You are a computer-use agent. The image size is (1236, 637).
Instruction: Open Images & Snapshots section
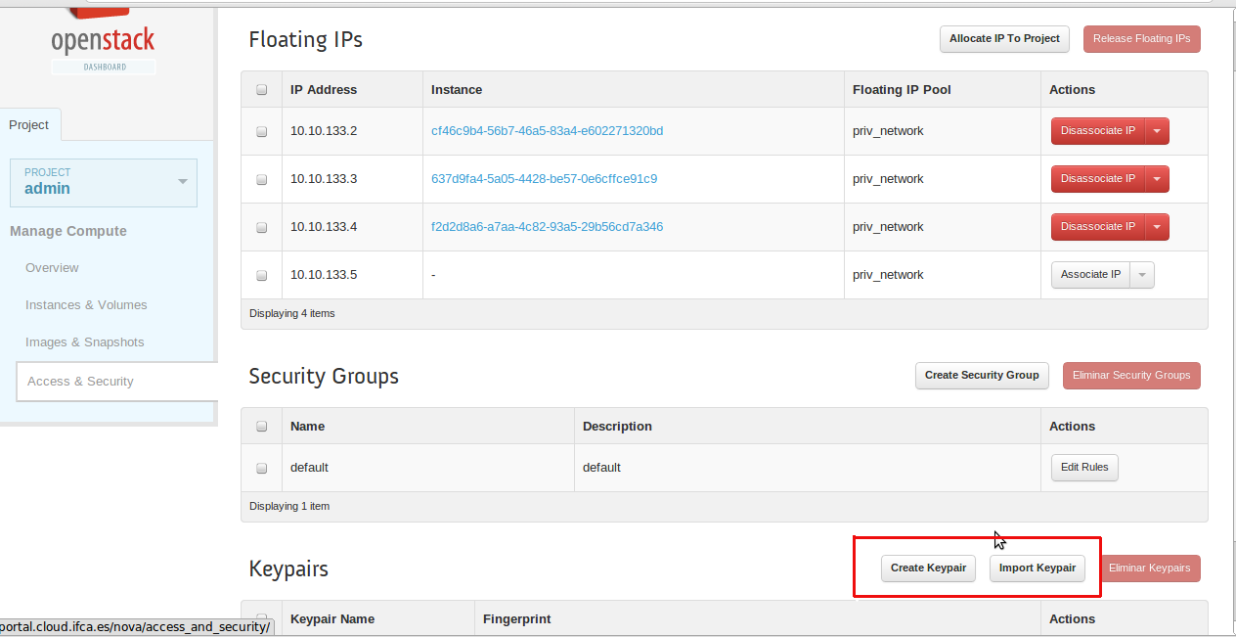[84, 342]
